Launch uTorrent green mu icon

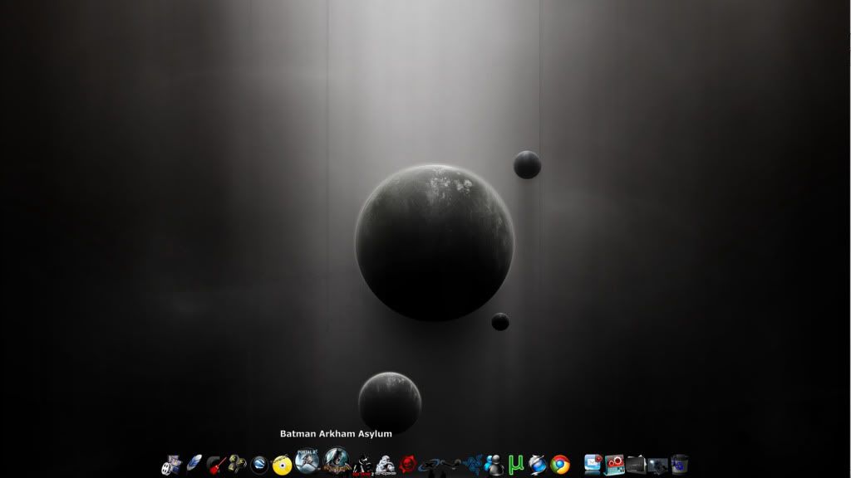point(515,465)
